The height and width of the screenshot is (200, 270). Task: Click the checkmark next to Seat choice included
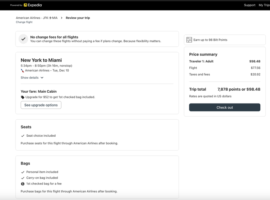click(x=22, y=136)
